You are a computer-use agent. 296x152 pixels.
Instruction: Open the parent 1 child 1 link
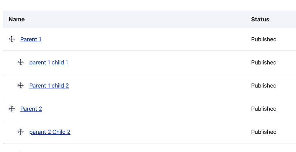click(49, 62)
